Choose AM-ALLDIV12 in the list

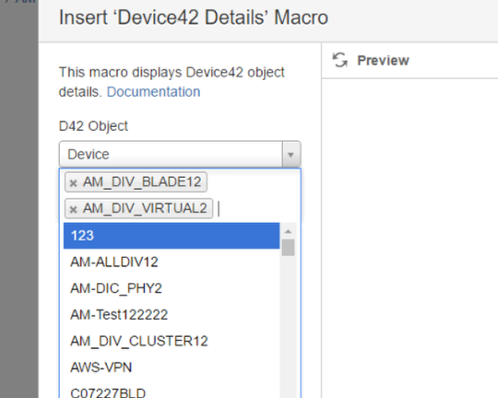point(172,263)
